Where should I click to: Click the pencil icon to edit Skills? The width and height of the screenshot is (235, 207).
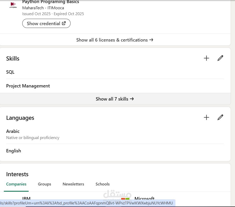220,58
